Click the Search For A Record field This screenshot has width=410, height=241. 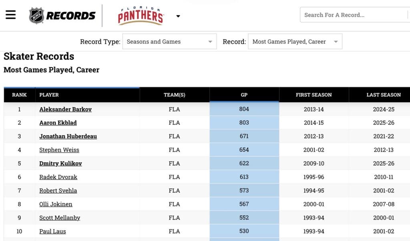[x=352, y=15]
